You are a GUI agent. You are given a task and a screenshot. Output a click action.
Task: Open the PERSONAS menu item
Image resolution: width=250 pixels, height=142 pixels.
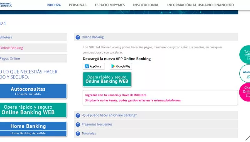click(x=77, y=5)
